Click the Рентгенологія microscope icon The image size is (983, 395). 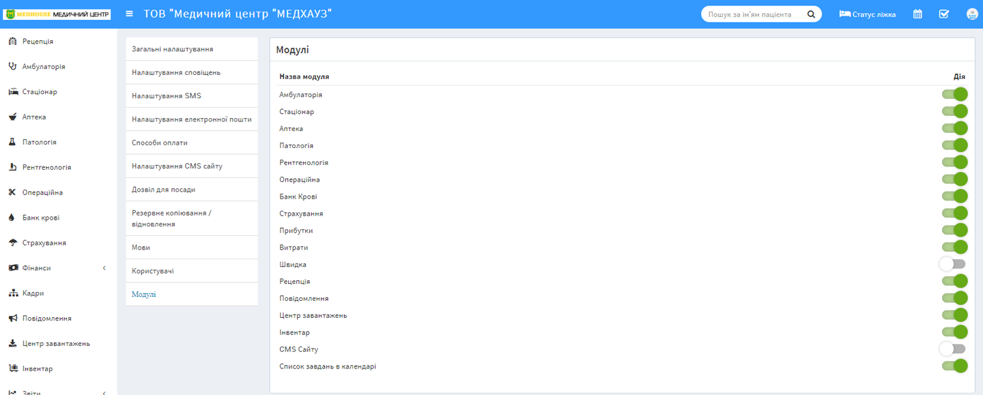12,167
